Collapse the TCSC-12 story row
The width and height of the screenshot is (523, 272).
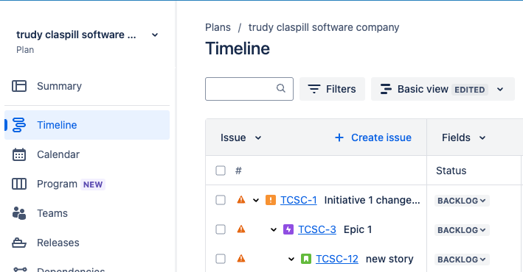[291, 259]
